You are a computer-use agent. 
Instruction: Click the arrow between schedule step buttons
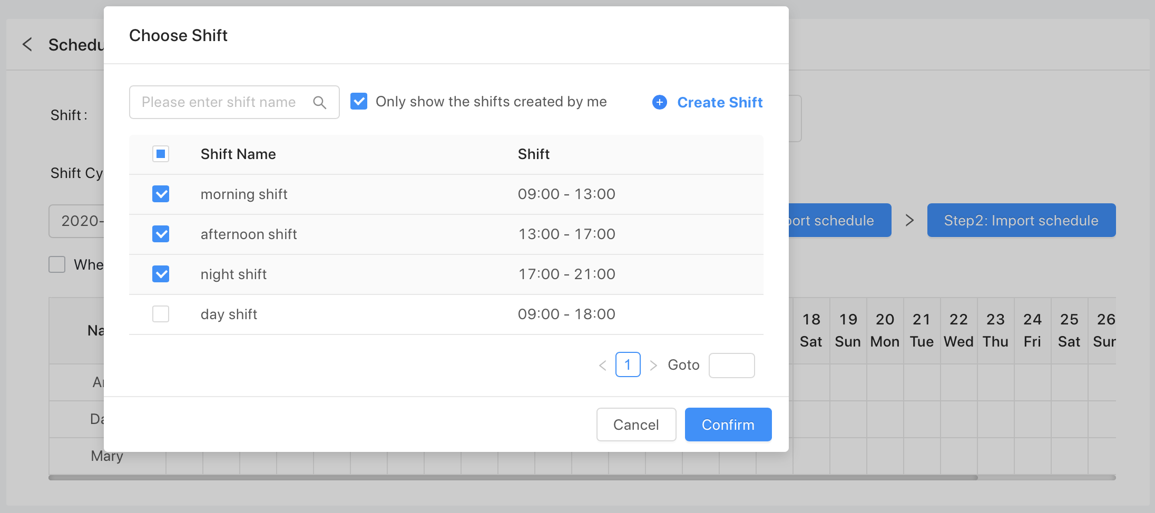coord(909,220)
